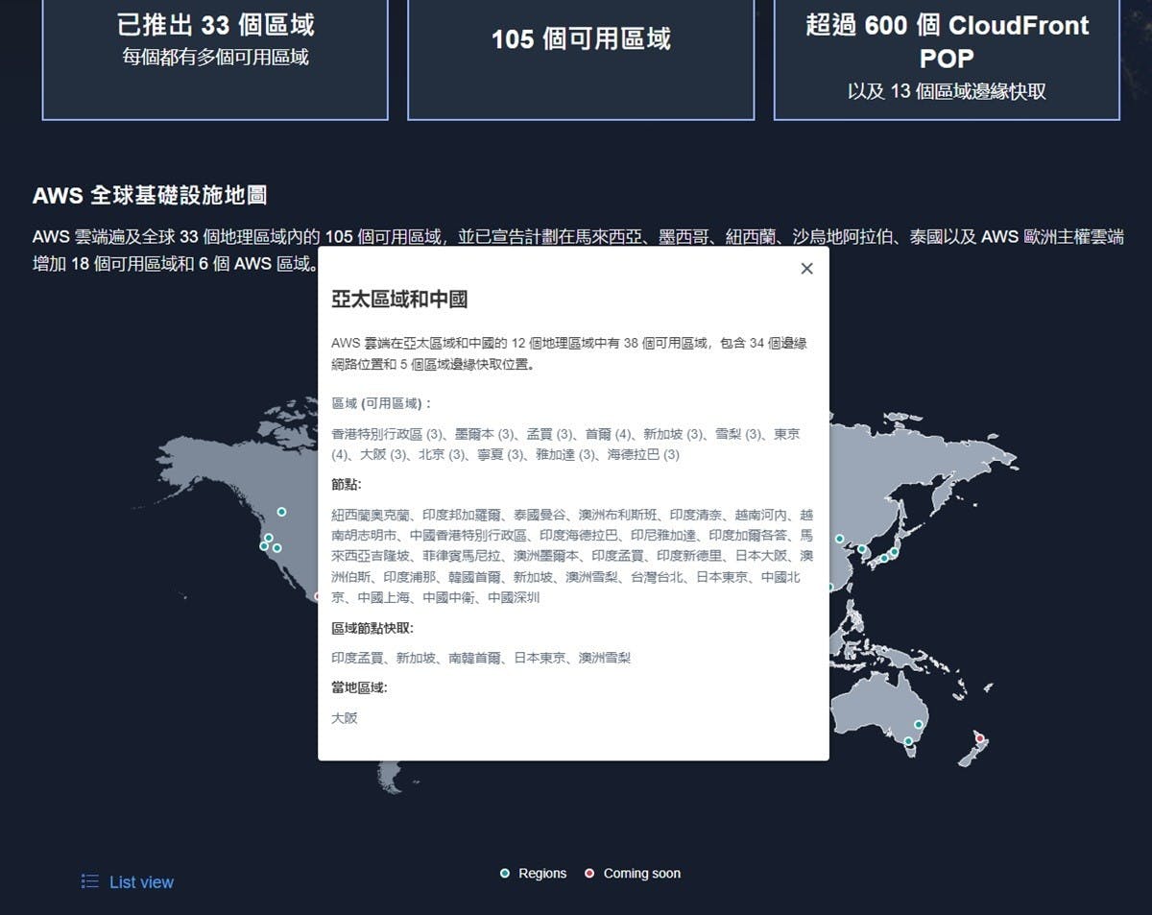Click the Calgary region dot in western Canada
This screenshot has width=1152, height=915.
tap(281, 512)
